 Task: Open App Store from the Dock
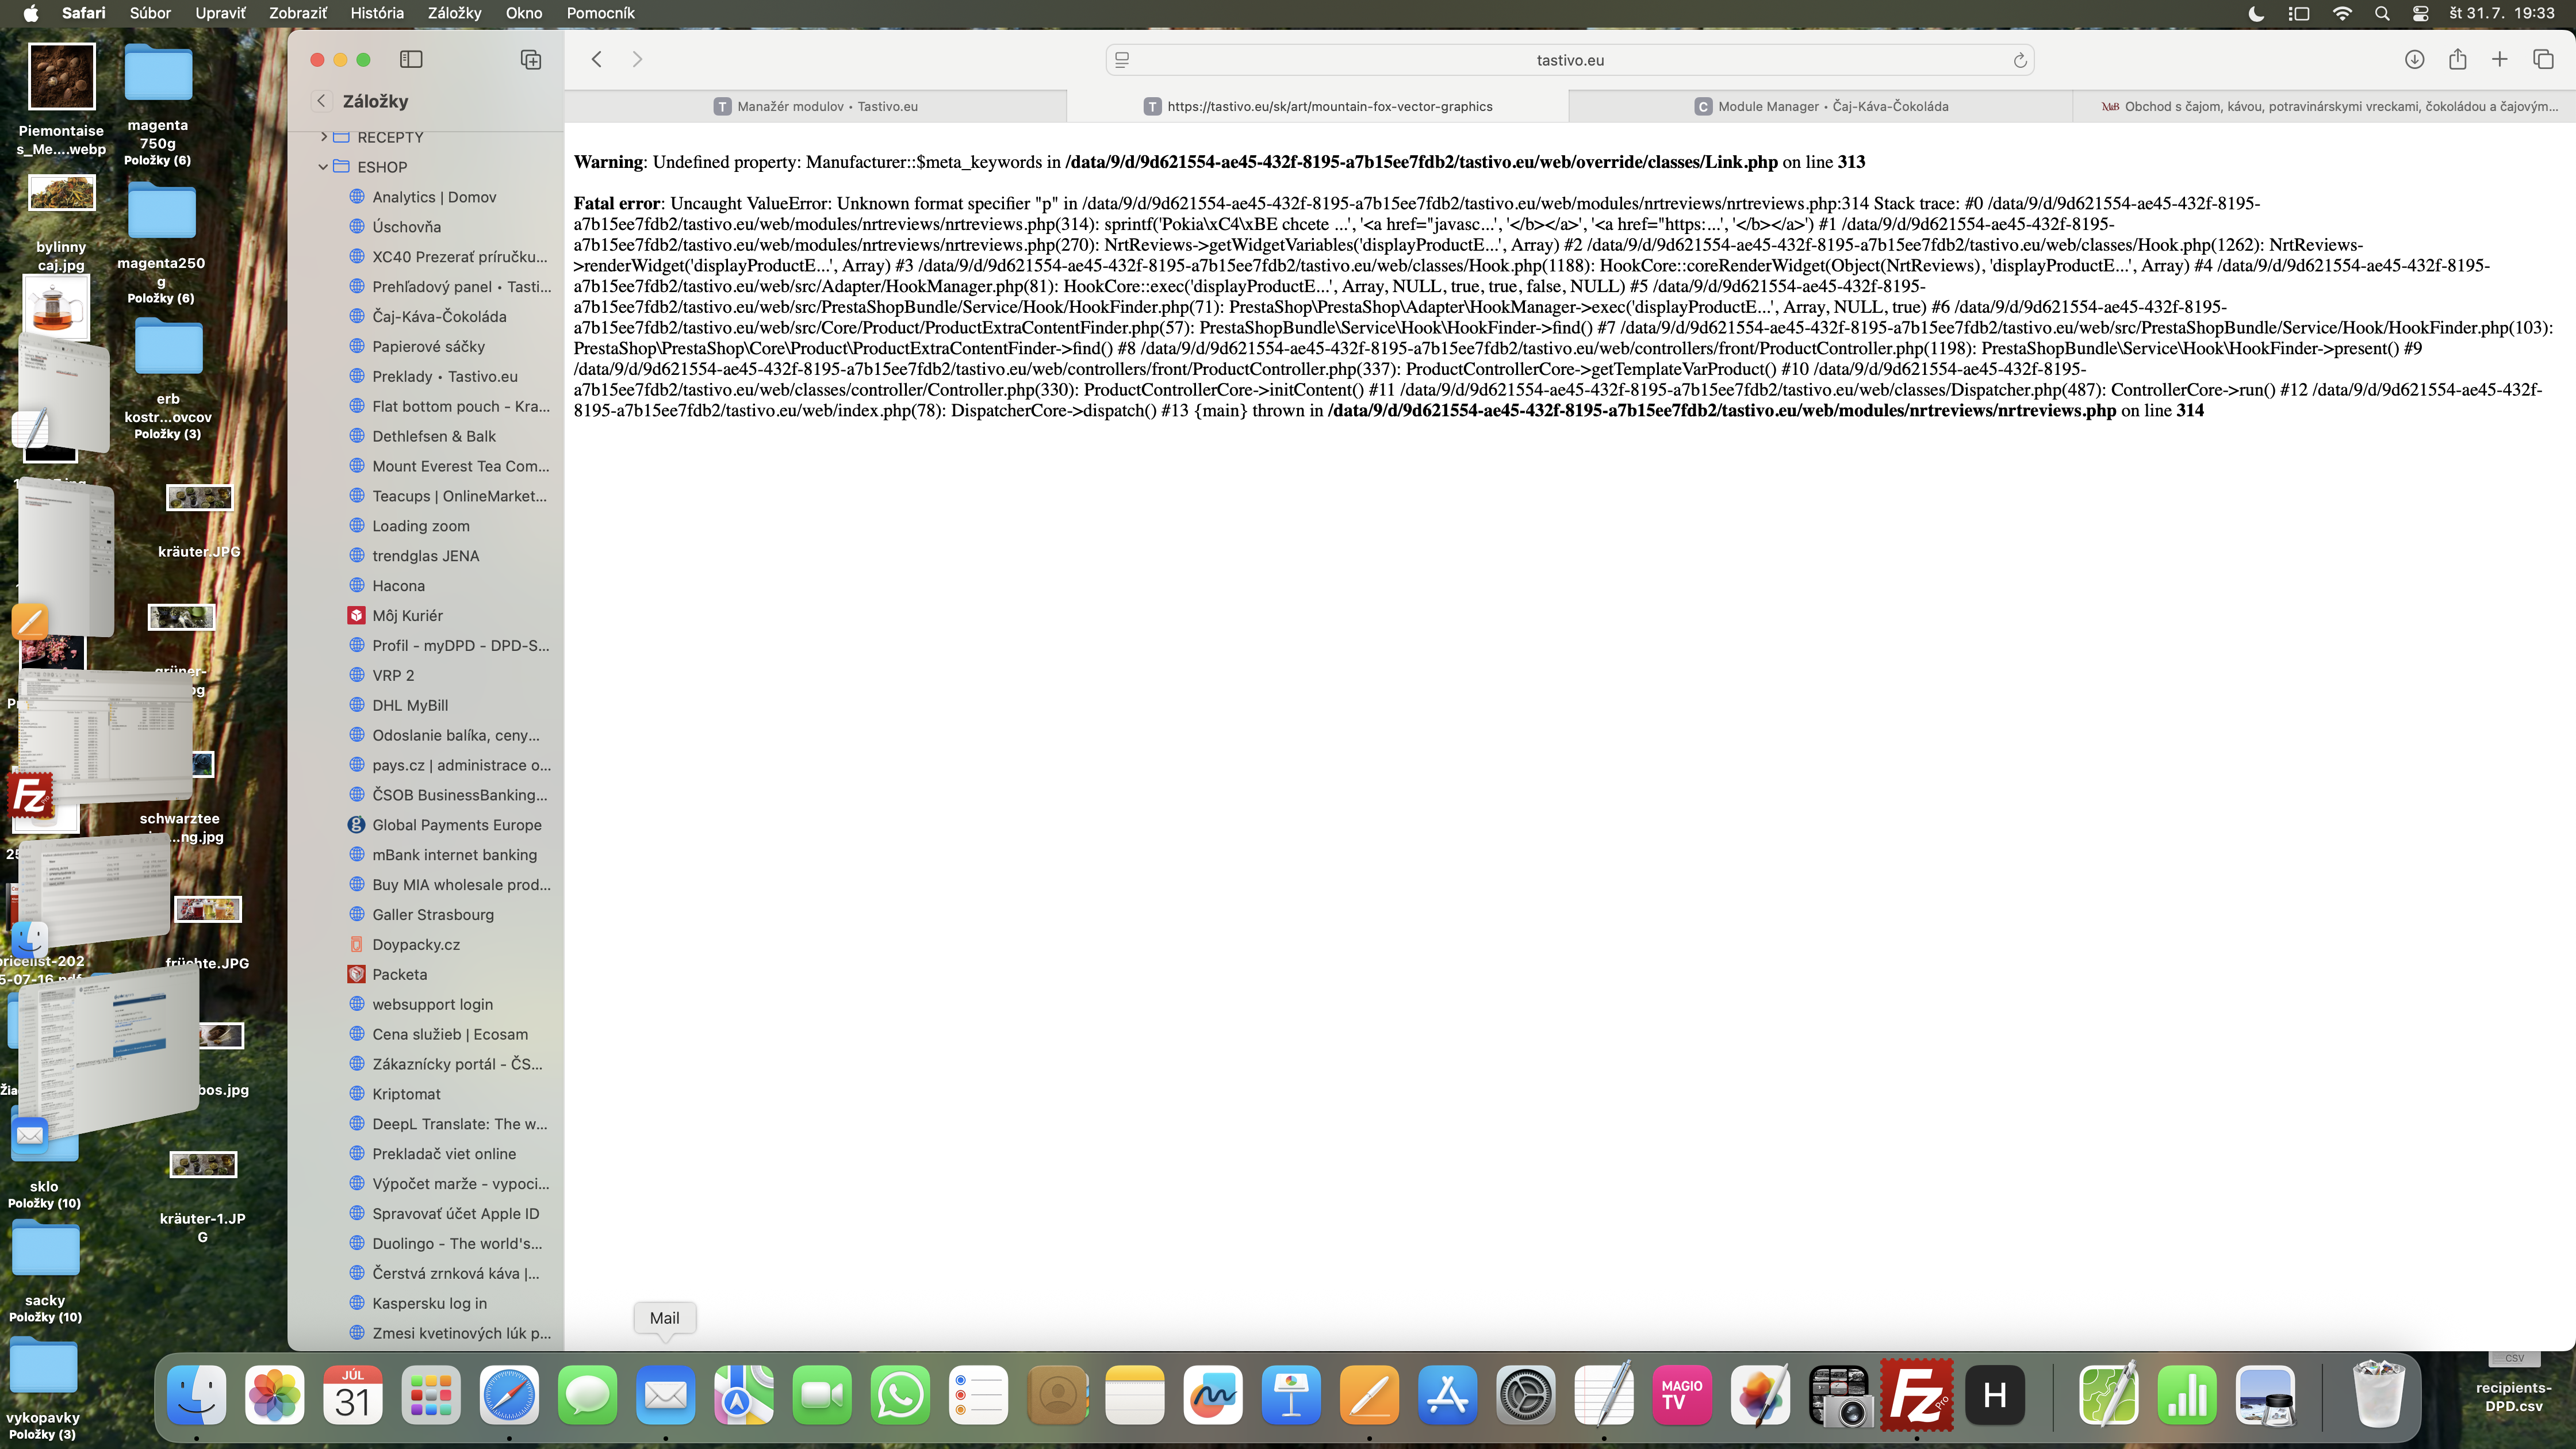(x=1447, y=1395)
